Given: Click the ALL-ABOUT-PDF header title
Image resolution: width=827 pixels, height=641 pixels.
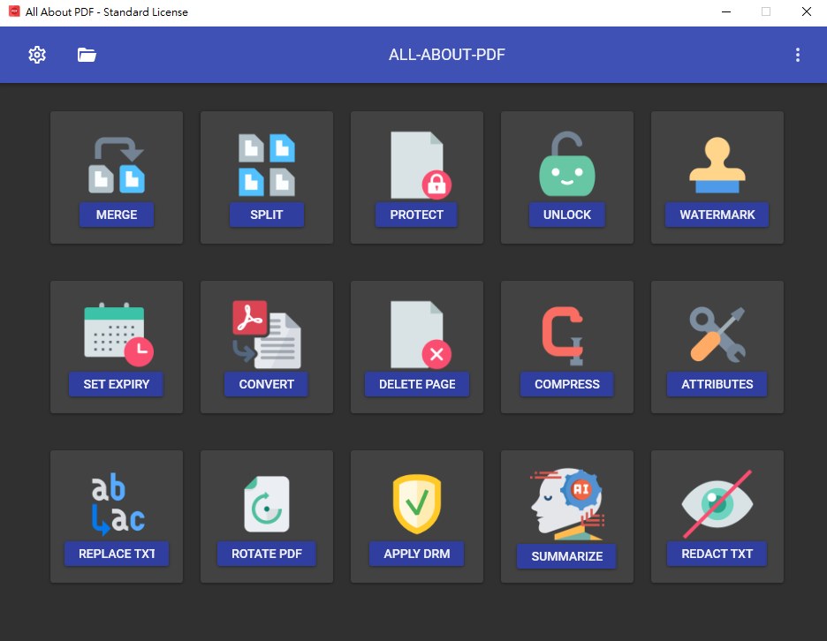Looking at the screenshot, I should click(447, 55).
